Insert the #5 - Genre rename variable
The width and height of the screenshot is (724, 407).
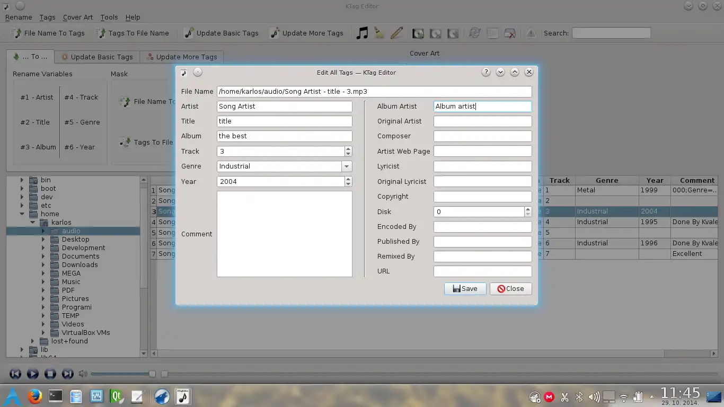82,122
